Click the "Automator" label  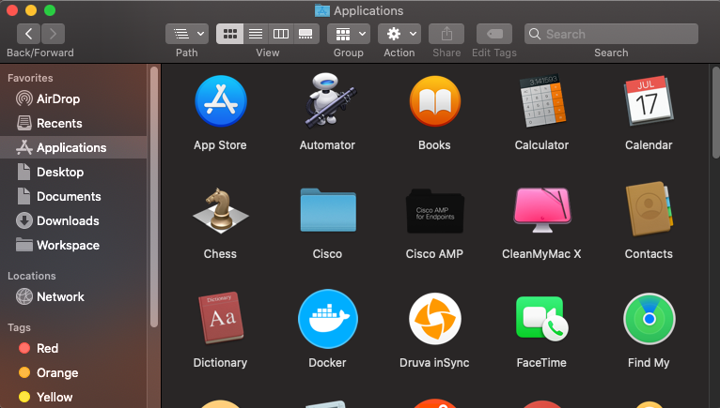pos(327,144)
